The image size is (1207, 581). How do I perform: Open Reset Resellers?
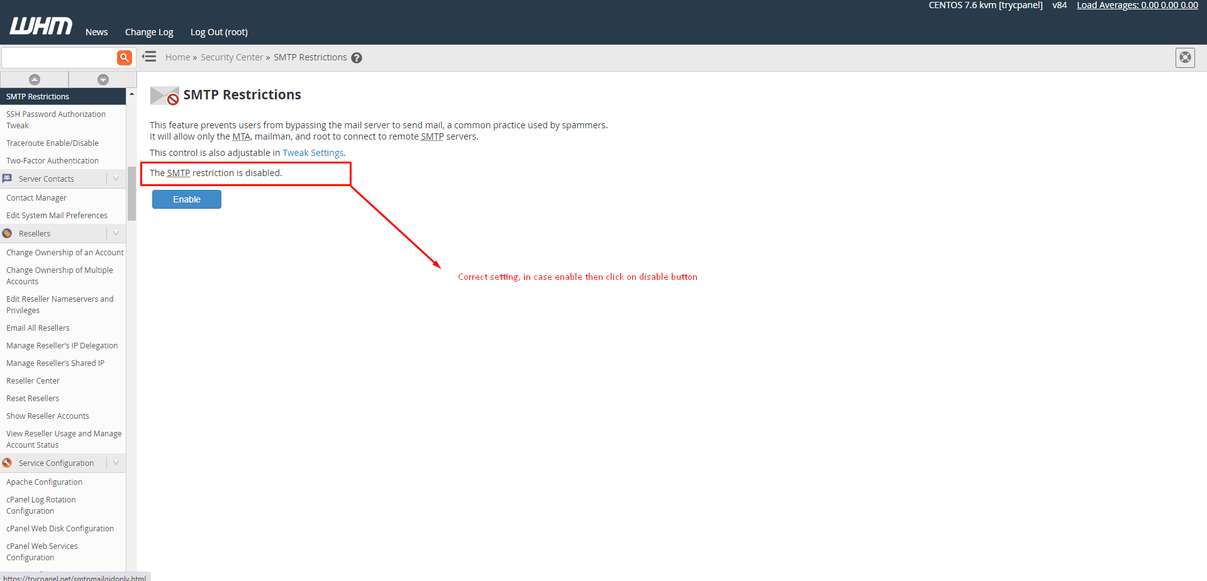click(33, 399)
